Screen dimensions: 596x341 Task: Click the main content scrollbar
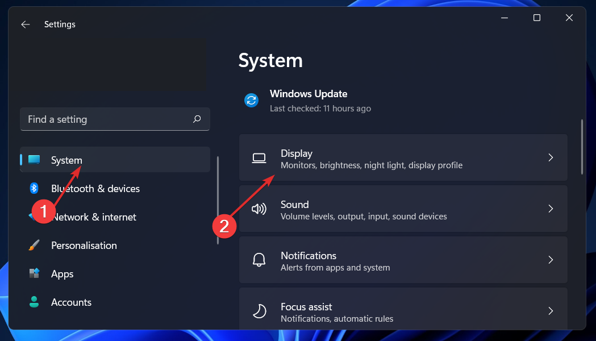(x=582, y=147)
